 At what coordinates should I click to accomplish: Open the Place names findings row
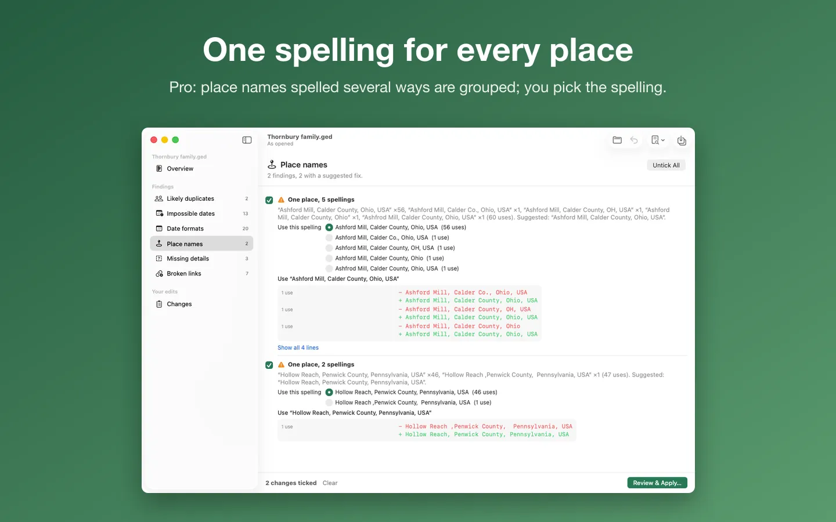(201, 244)
